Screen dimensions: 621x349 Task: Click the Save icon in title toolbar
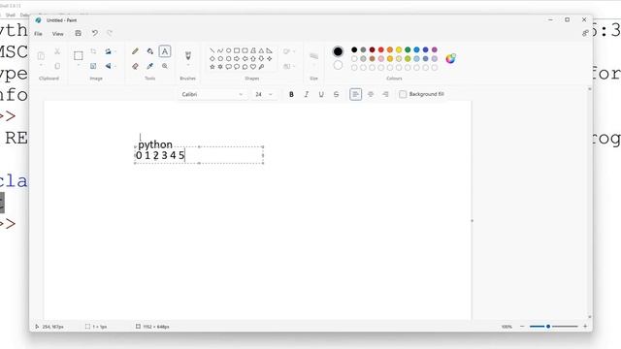(78, 33)
